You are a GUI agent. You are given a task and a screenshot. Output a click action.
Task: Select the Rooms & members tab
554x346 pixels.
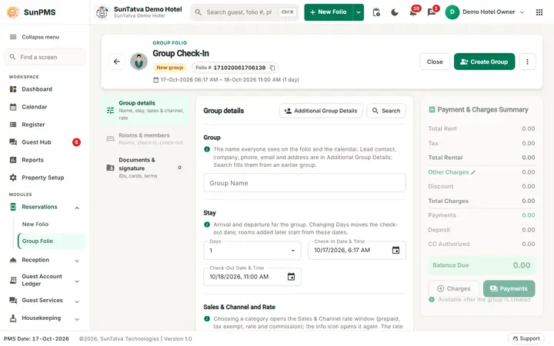(145, 138)
